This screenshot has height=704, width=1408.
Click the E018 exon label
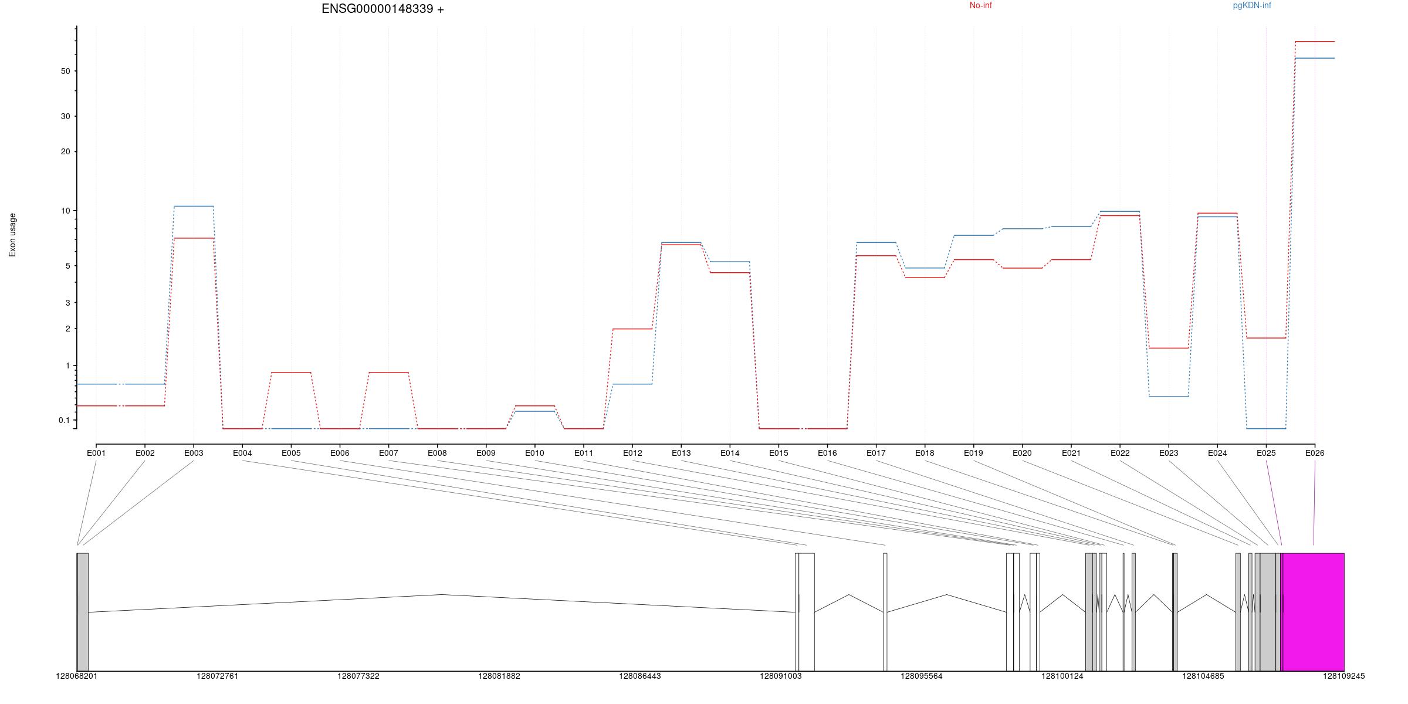(x=925, y=453)
